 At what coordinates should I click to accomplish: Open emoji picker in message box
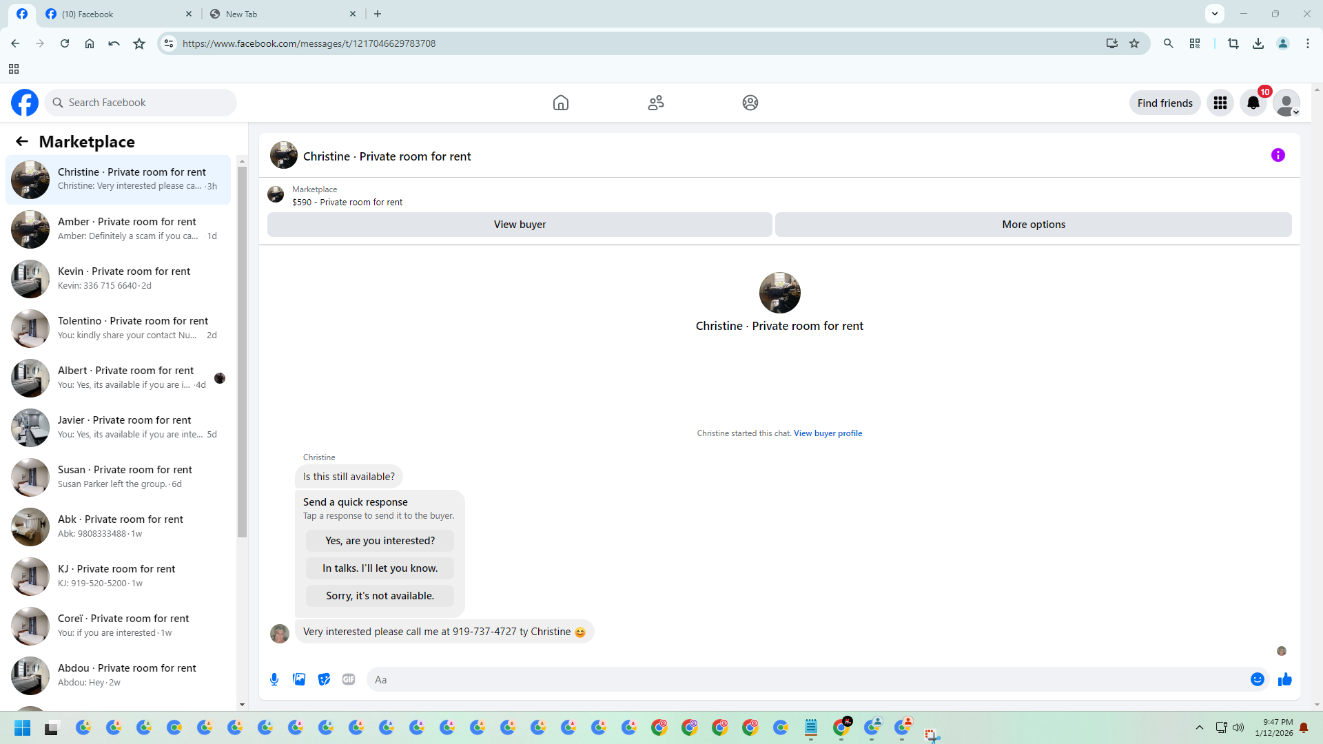click(x=1257, y=679)
